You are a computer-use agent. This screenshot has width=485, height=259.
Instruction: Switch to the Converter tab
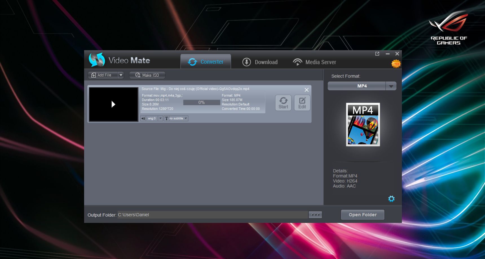coord(206,62)
